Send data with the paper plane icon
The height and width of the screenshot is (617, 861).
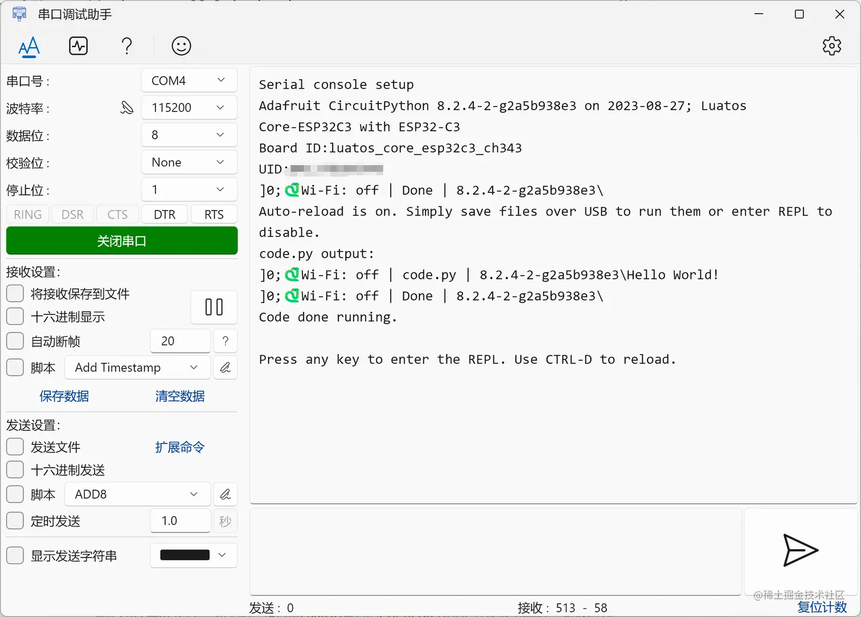(x=800, y=550)
